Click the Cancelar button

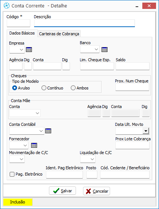pyautogui.click(x=97, y=191)
